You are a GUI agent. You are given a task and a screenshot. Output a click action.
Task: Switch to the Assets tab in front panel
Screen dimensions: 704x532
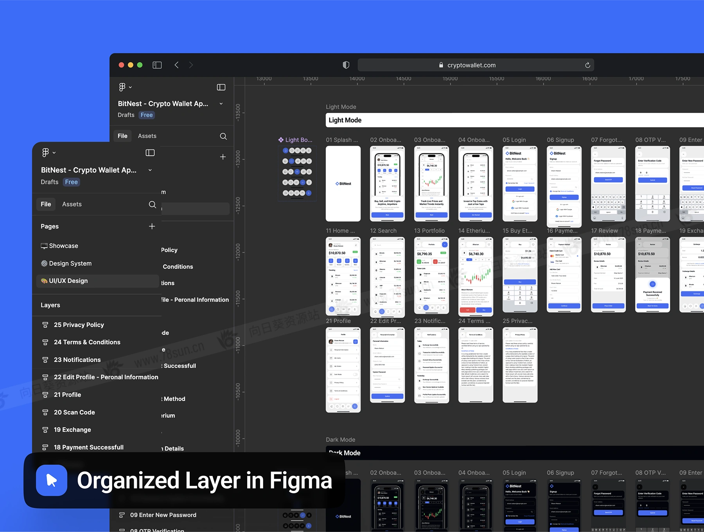(x=72, y=204)
